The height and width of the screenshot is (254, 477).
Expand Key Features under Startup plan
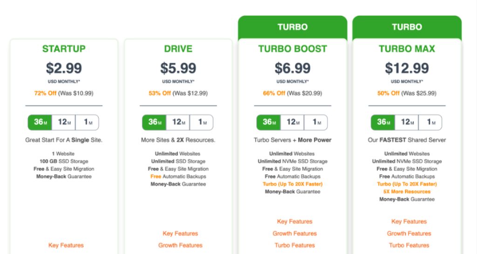click(x=66, y=245)
